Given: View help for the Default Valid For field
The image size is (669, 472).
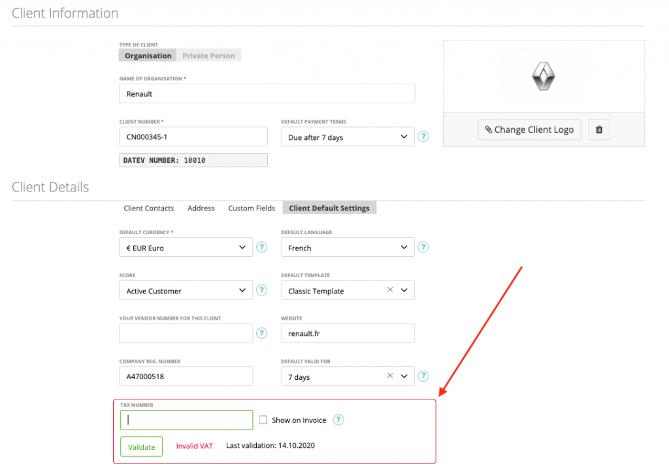Looking at the screenshot, I should click(x=423, y=376).
